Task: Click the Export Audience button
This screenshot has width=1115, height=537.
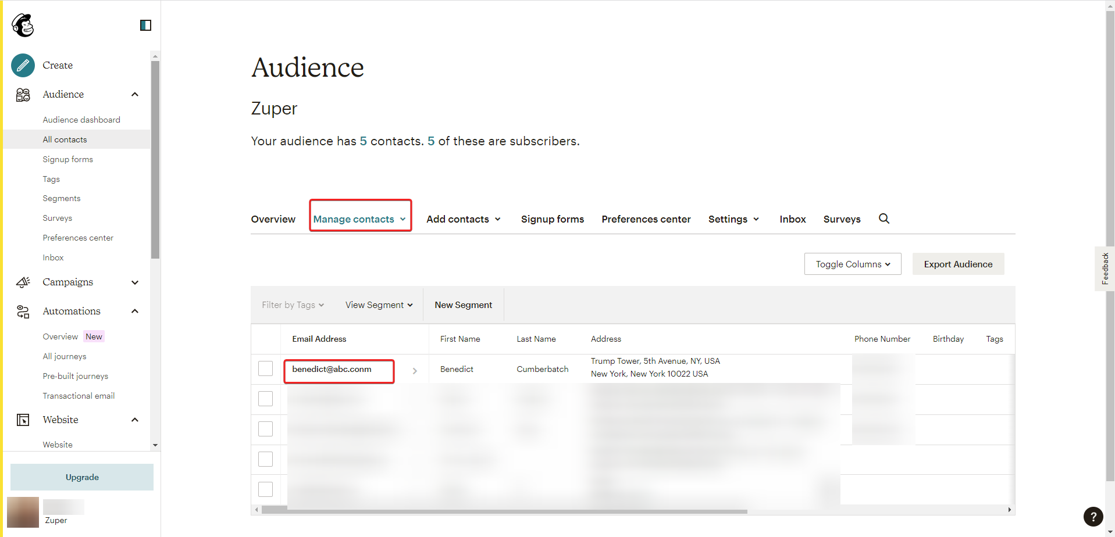Action: coord(957,264)
